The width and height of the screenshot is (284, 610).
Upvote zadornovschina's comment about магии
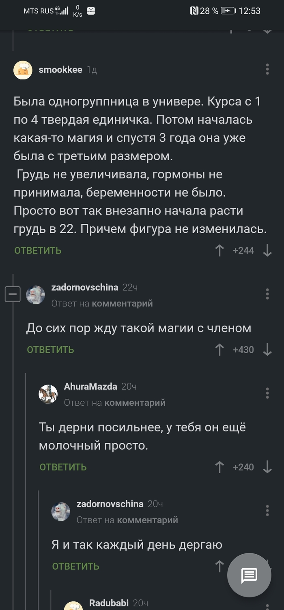click(x=219, y=350)
